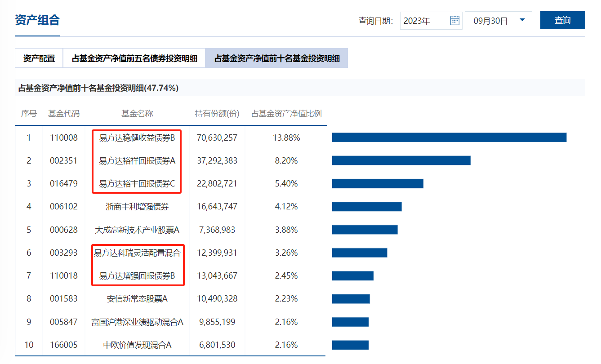Click the 4.12% proportion bar
The image size is (601, 364).
(x=367, y=206)
